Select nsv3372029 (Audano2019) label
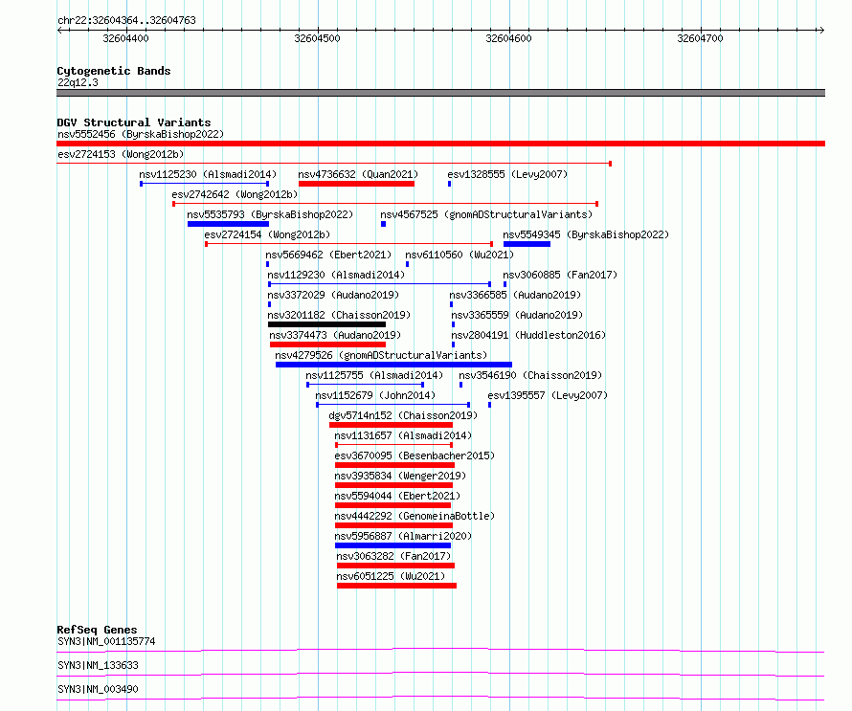 333,295
